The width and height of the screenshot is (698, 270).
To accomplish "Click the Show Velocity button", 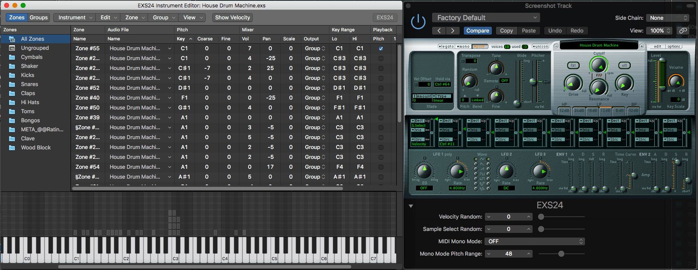I will (233, 17).
